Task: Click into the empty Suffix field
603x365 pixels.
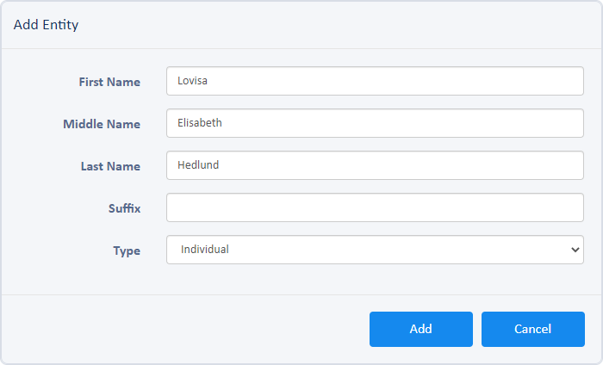Action: [375, 207]
